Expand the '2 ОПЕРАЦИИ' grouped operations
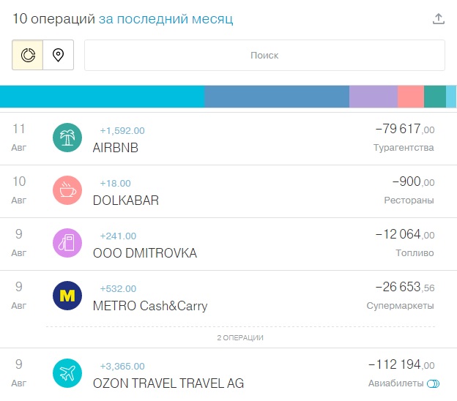457x401 pixels. click(x=240, y=338)
